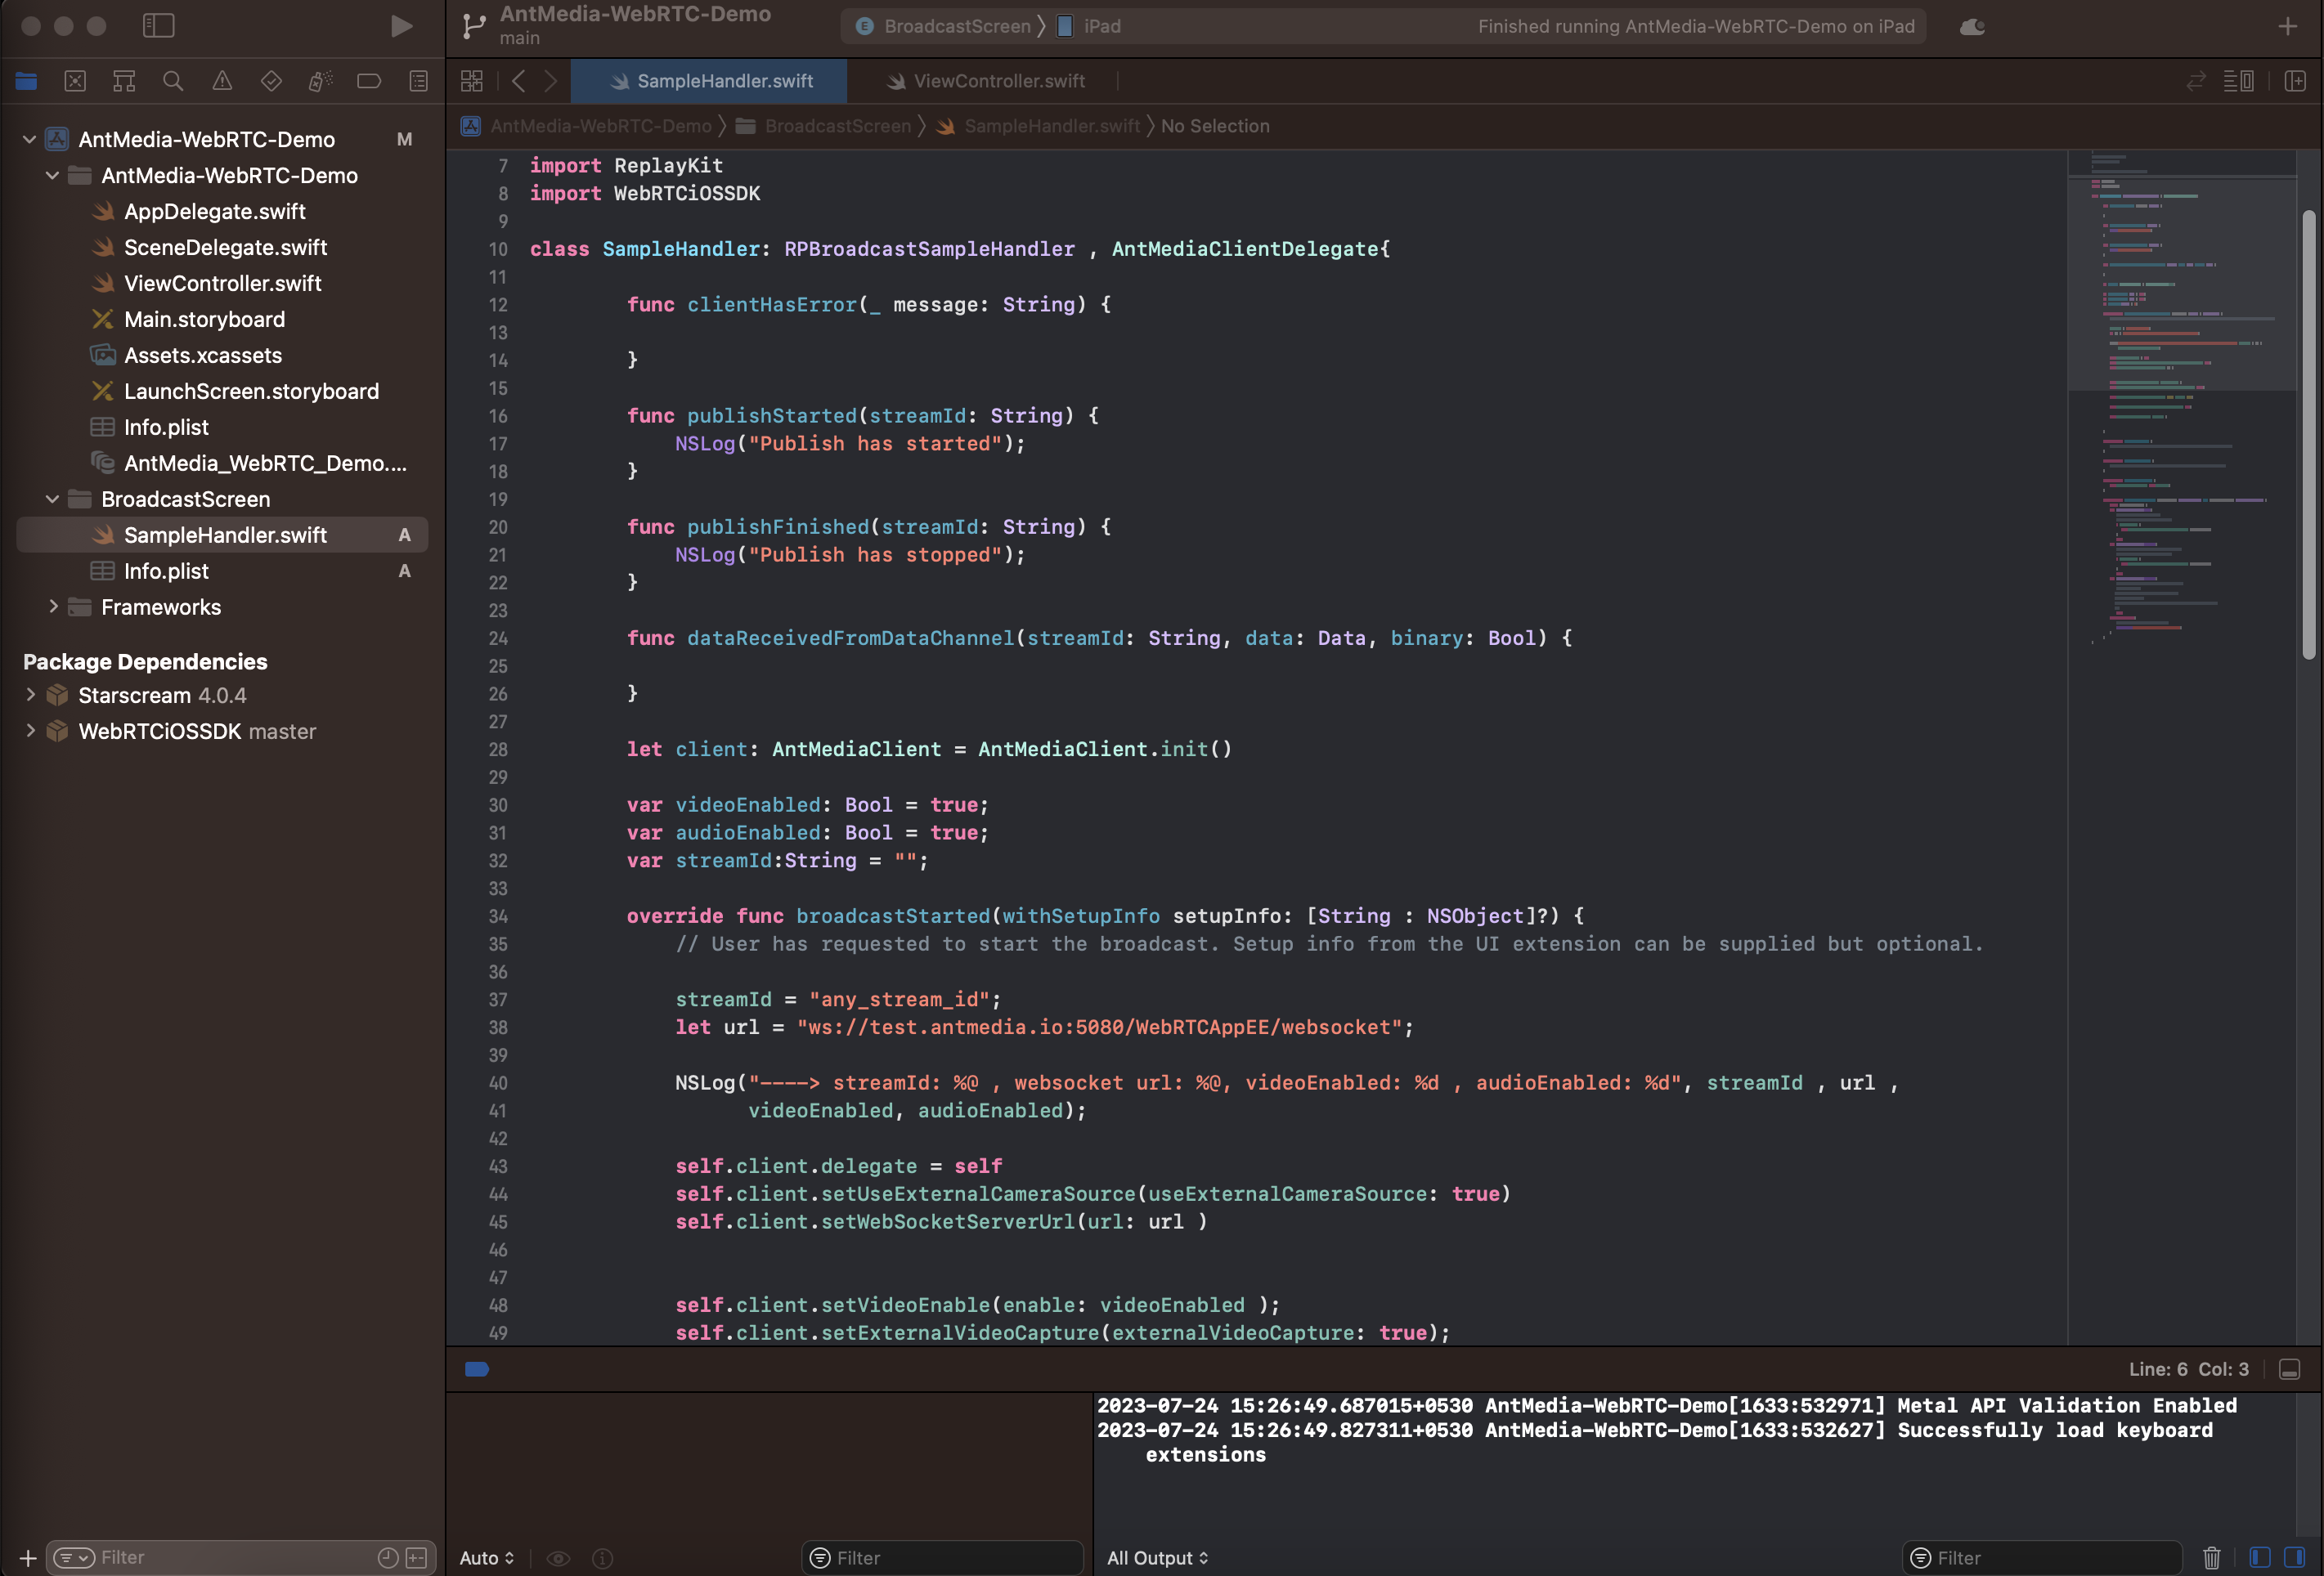Image resolution: width=2324 pixels, height=1576 pixels.
Task: Click the print description info icon
Action: 602,1557
